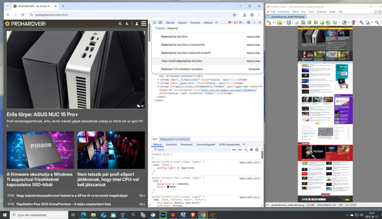Switch to the Konzol DevTools tab
The image size is (382, 219).
click(182, 22)
